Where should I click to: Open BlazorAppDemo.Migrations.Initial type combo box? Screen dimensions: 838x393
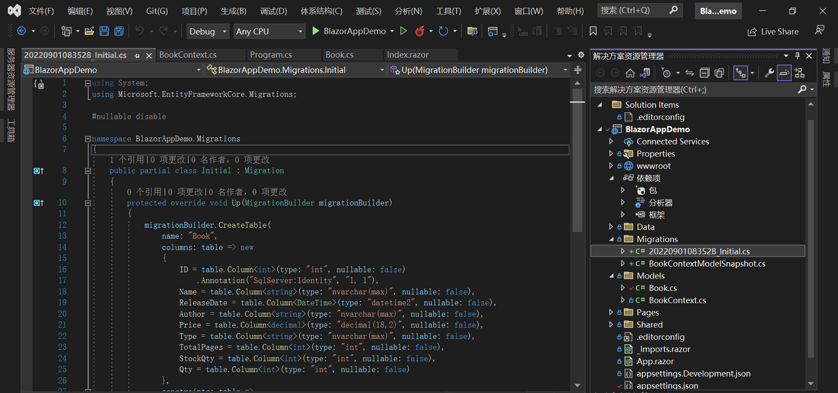coord(296,70)
